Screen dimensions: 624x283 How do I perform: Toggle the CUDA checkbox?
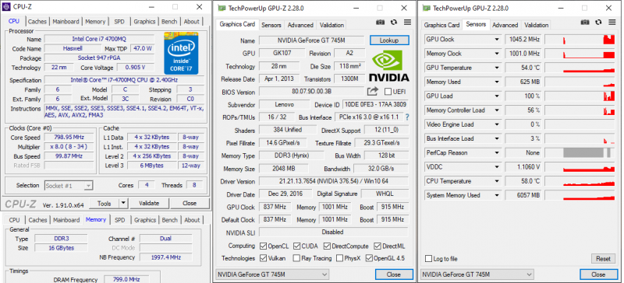297,246
